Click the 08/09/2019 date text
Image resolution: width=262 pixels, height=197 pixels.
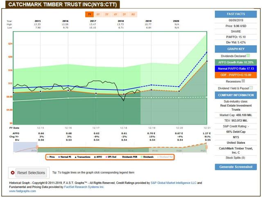(x=236, y=20)
